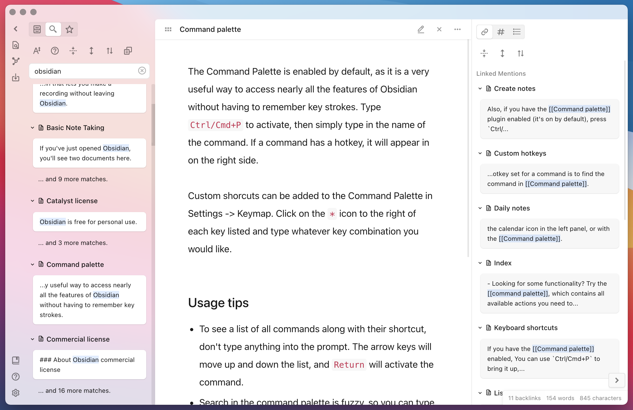Collapse Commercial license search results

click(32, 339)
